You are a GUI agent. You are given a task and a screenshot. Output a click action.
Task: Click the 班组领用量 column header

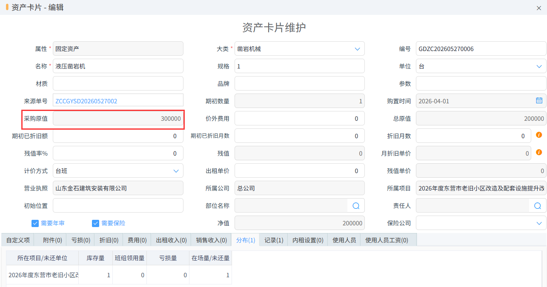[x=130, y=258]
